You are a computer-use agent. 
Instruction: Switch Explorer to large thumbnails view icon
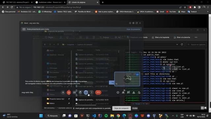tap(205, 108)
